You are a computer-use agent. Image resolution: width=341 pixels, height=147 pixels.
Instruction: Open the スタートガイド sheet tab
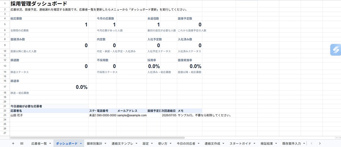[x=240, y=143]
